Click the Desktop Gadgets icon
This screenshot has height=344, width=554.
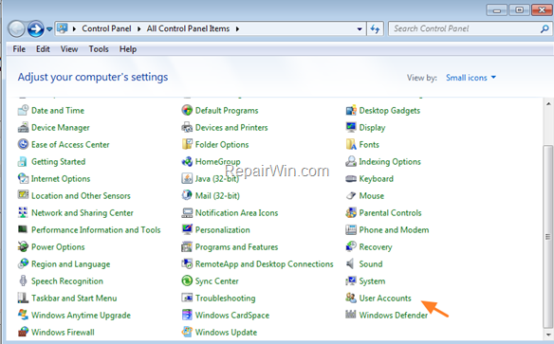tap(351, 110)
